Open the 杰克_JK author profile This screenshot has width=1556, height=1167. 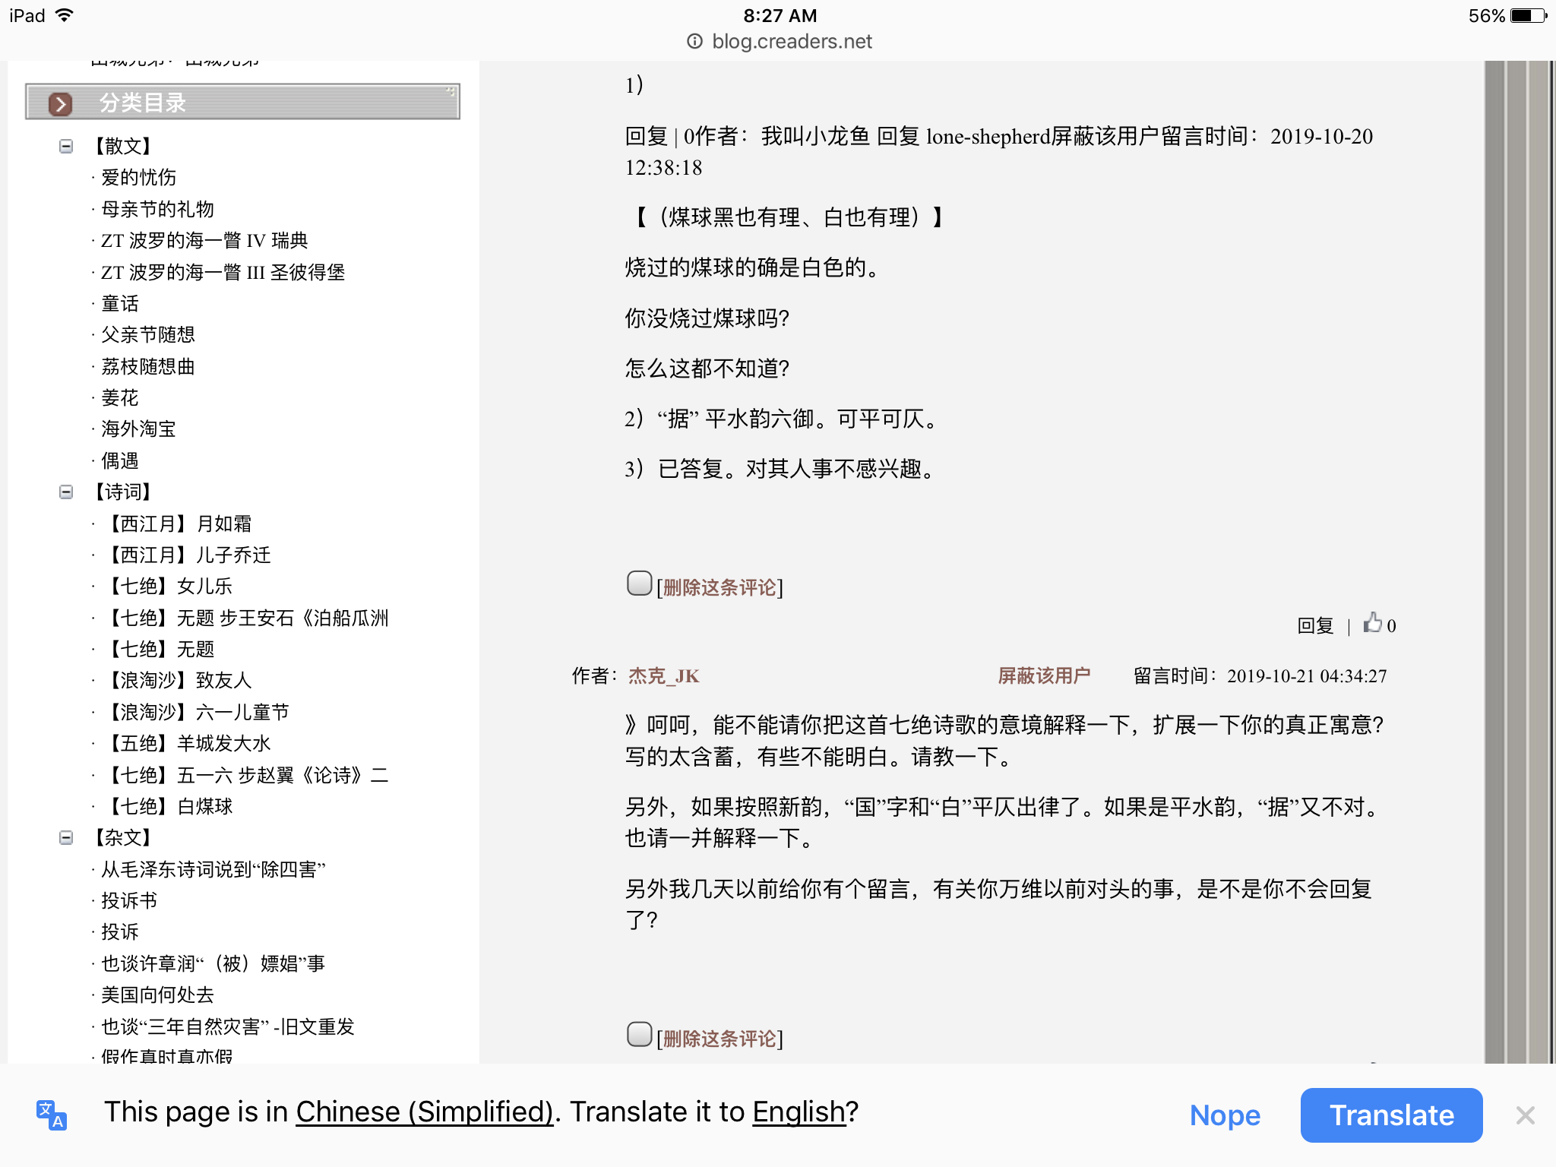pos(662,675)
